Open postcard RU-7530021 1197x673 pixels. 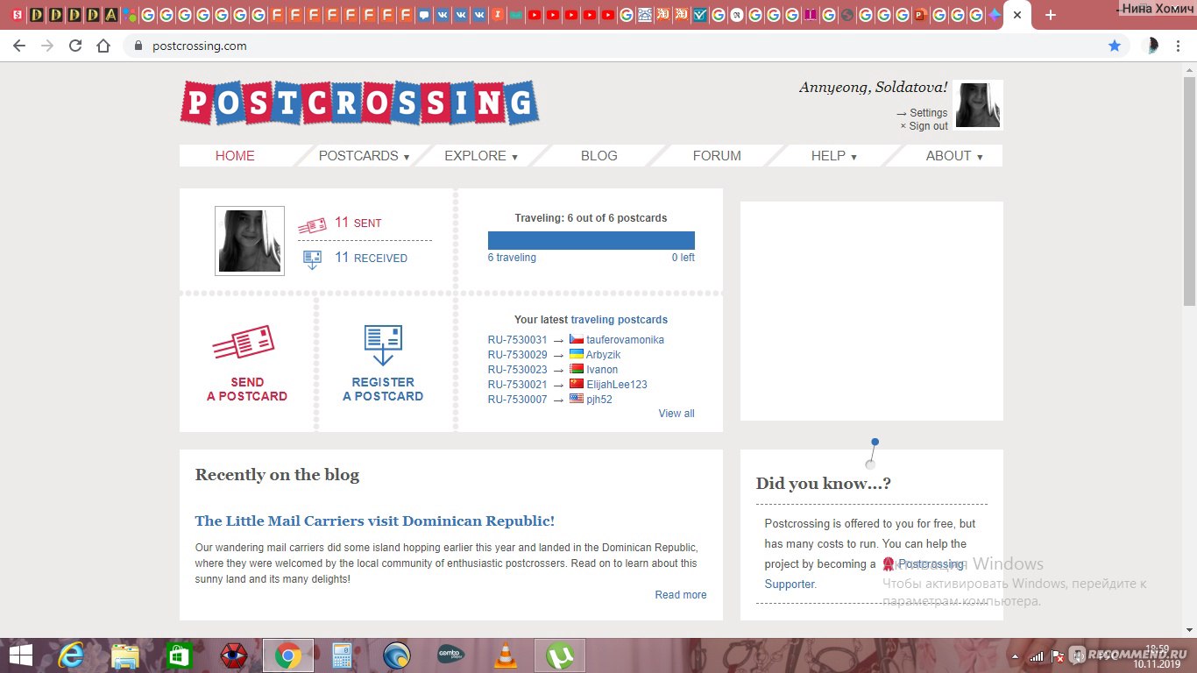[x=517, y=384]
